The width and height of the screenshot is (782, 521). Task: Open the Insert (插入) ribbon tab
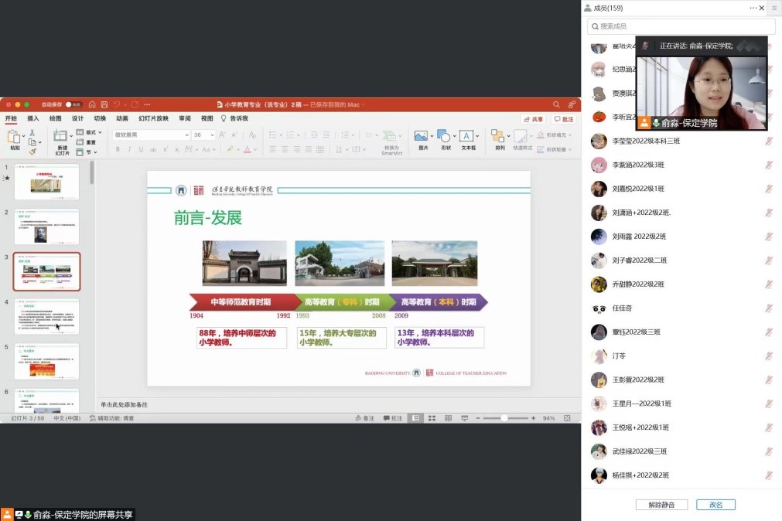coord(33,119)
